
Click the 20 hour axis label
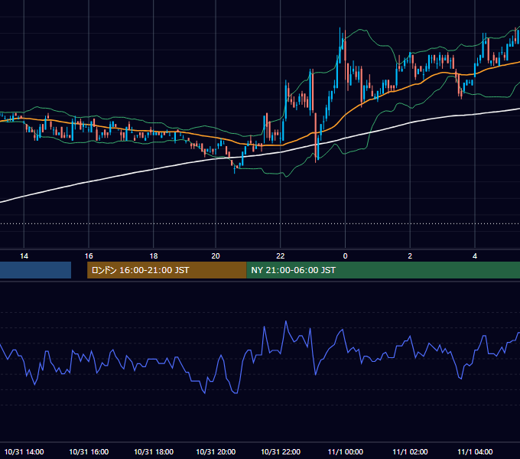click(216, 256)
